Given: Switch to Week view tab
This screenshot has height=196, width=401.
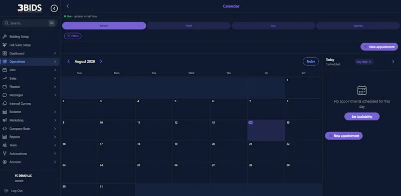Looking at the screenshot, I should 189,26.
